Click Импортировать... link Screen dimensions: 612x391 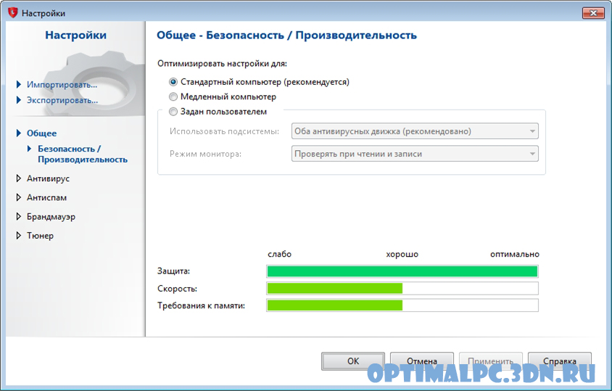point(62,85)
